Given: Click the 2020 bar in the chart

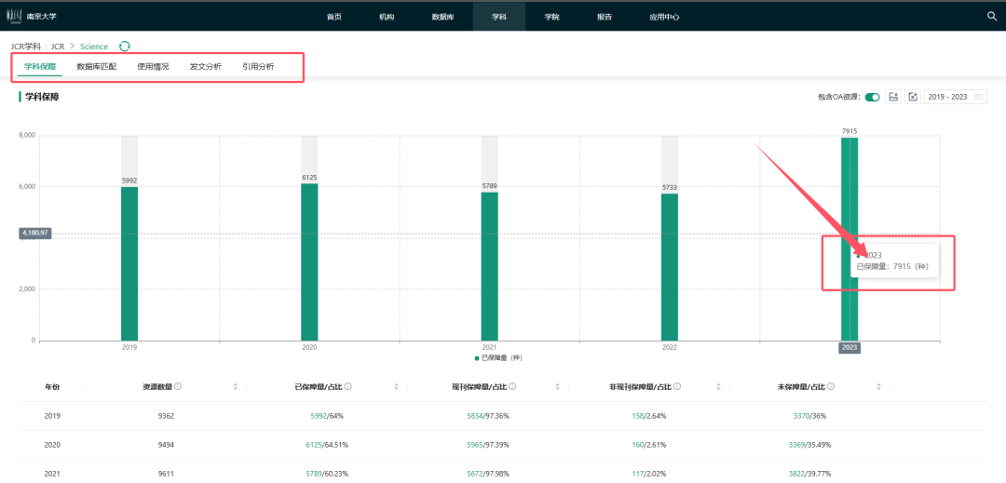Looking at the screenshot, I should pyautogui.click(x=309, y=261).
